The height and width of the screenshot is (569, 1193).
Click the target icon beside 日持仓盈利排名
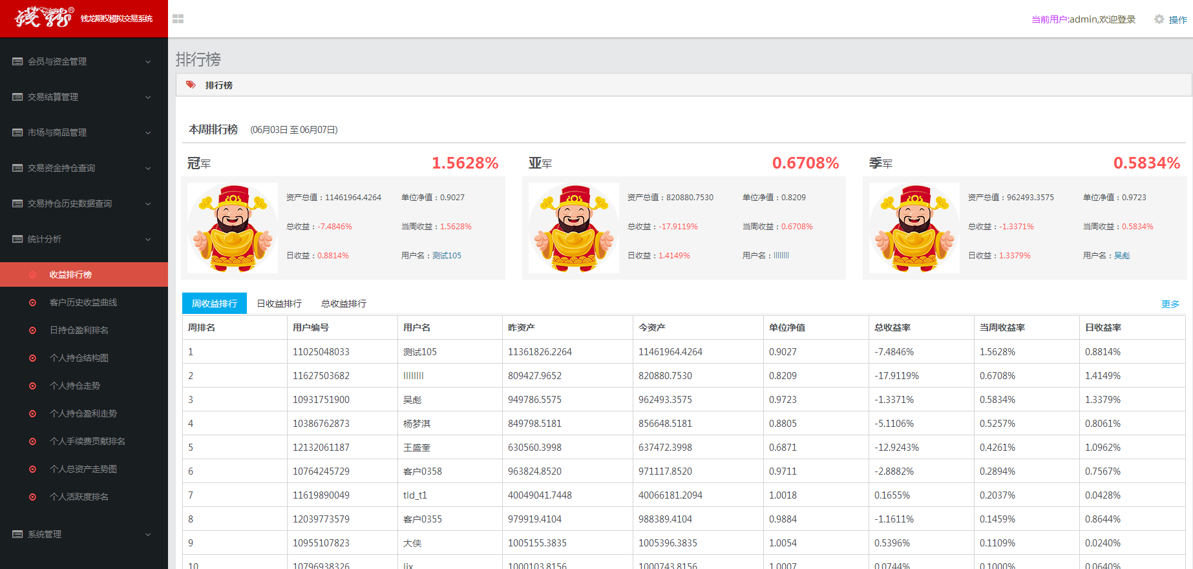32,330
